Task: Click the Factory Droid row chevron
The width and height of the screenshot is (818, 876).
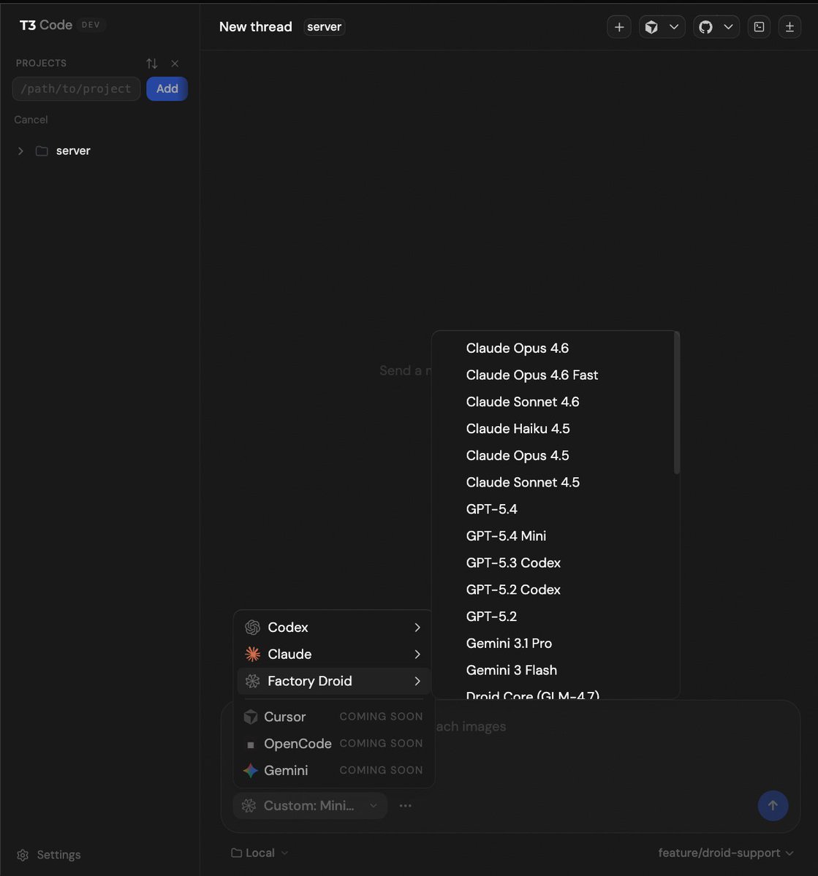Action: pyautogui.click(x=417, y=681)
